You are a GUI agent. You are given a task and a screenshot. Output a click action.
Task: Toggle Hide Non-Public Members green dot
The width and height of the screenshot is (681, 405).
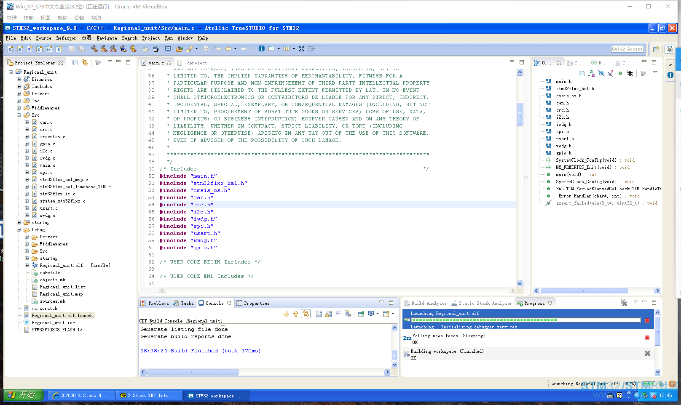click(620, 73)
